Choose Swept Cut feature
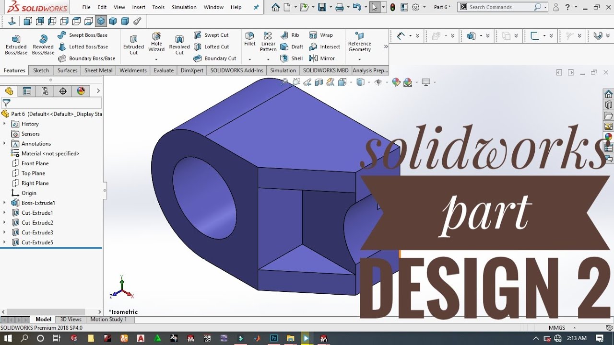Viewport: 614px width, 345px height. [x=211, y=35]
